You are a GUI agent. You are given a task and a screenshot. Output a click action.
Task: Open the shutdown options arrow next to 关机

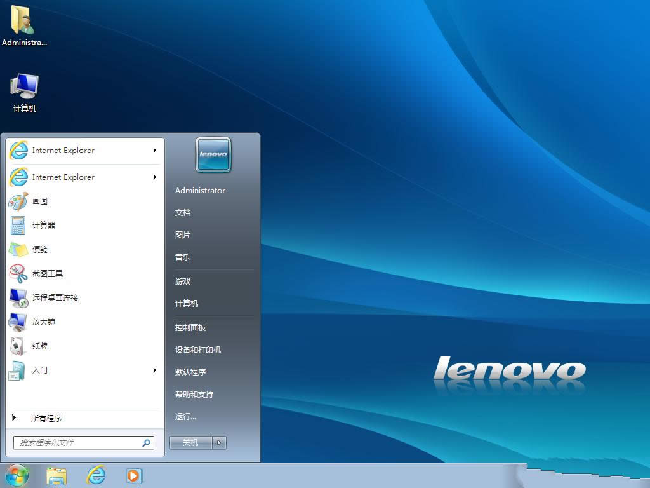[218, 442]
